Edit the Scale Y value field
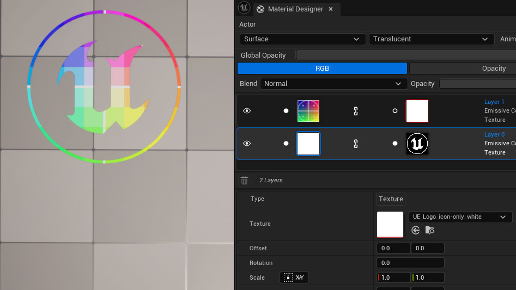Viewport: 516px width, 290px height. coord(428,277)
